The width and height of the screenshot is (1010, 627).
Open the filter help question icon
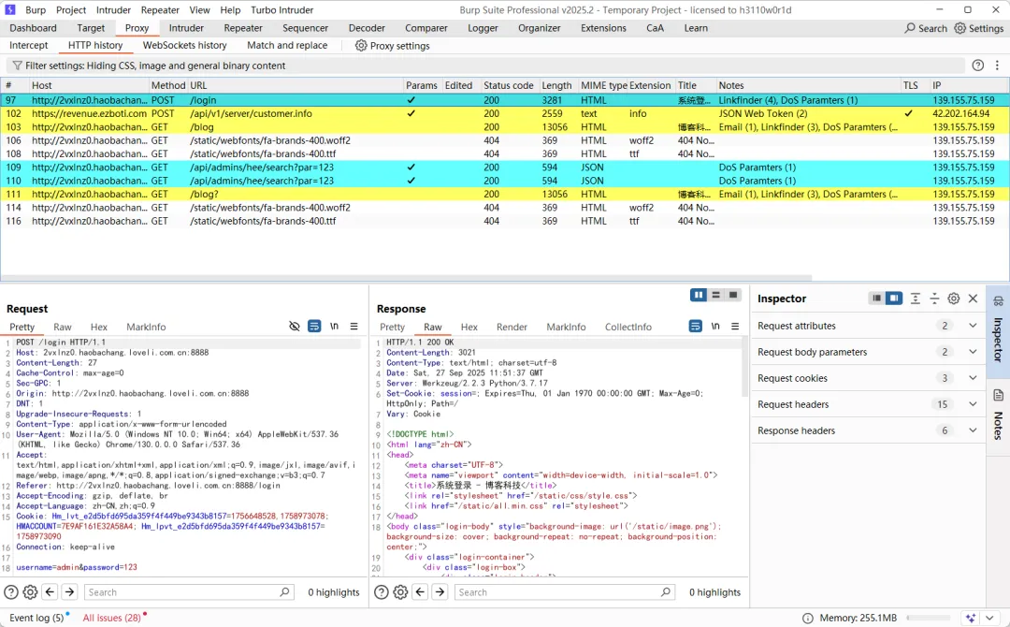click(978, 66)
